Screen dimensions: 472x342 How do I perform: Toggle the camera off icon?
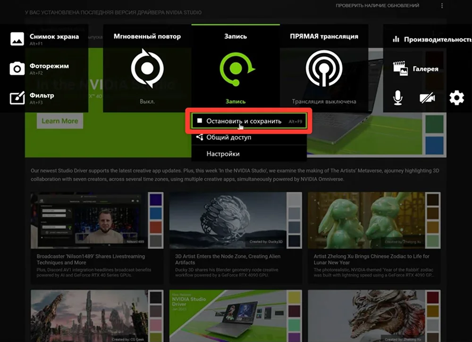[x=427, y=98]
